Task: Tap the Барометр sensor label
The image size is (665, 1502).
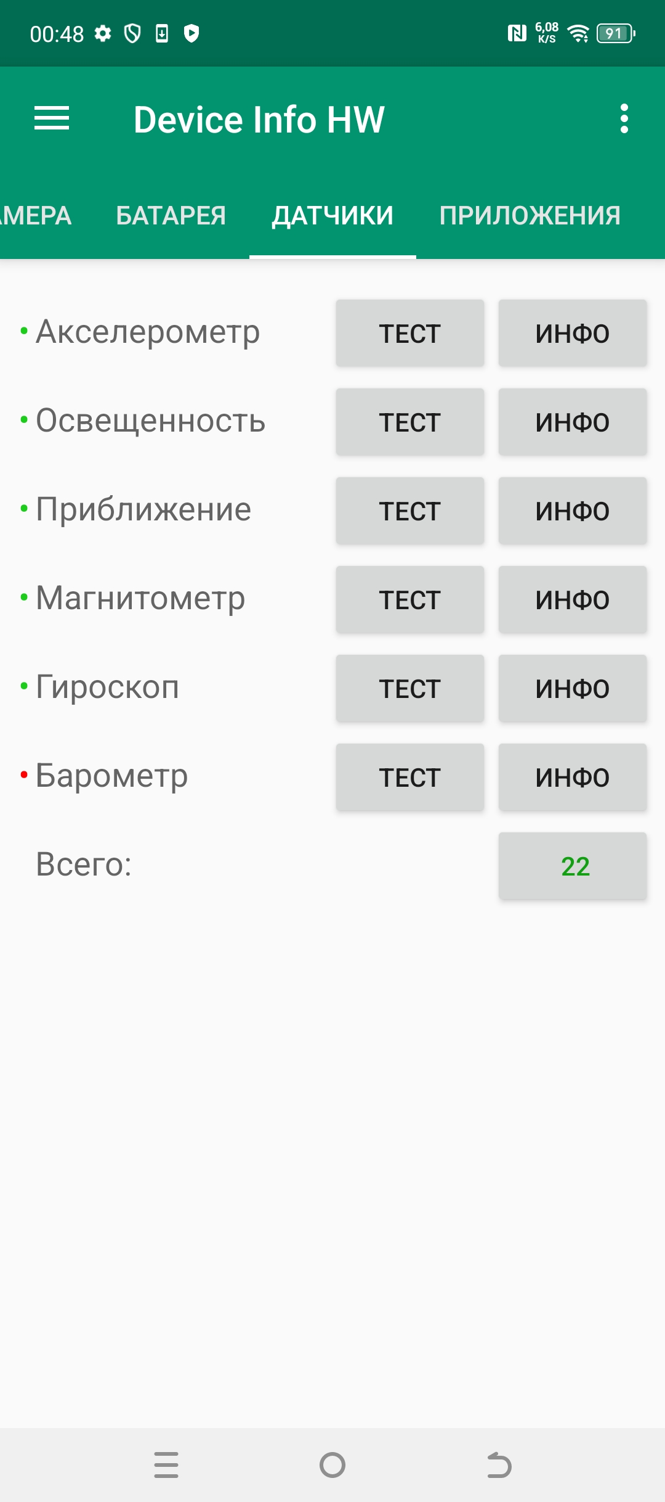Action: coord(111,776)
